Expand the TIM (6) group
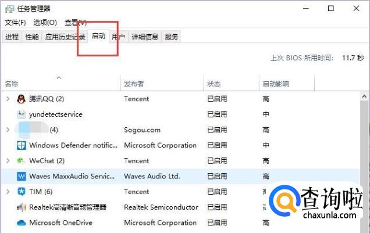Screen dimensions: 370x233 [x=8, y=192]
